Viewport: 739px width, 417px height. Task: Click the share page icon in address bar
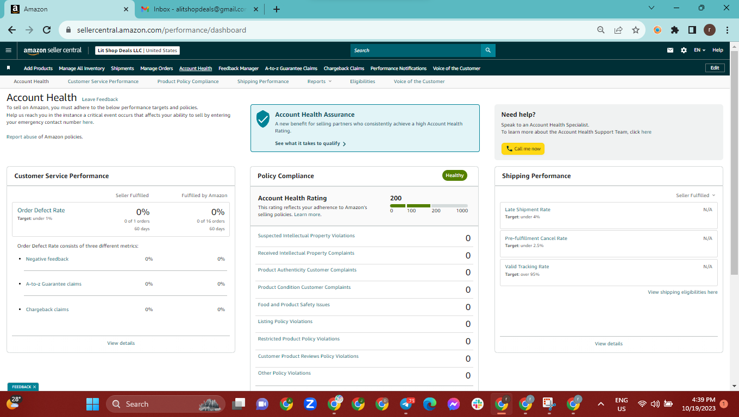click(618, 30)
